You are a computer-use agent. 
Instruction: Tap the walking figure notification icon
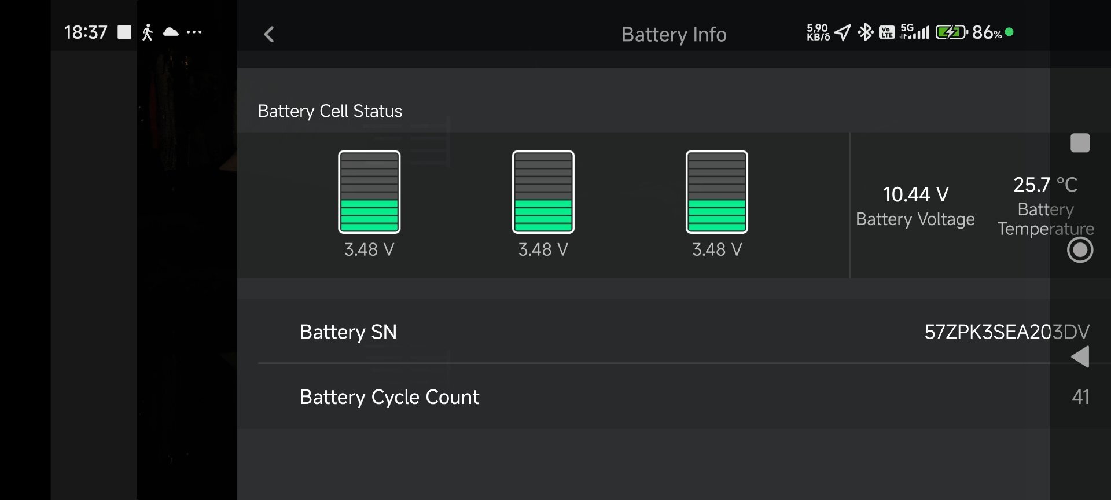(148, 32)
